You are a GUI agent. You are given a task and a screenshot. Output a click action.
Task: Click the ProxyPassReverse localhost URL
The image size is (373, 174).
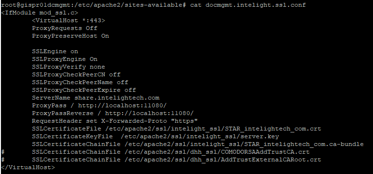pyautogui.click(x=150, y=113)
